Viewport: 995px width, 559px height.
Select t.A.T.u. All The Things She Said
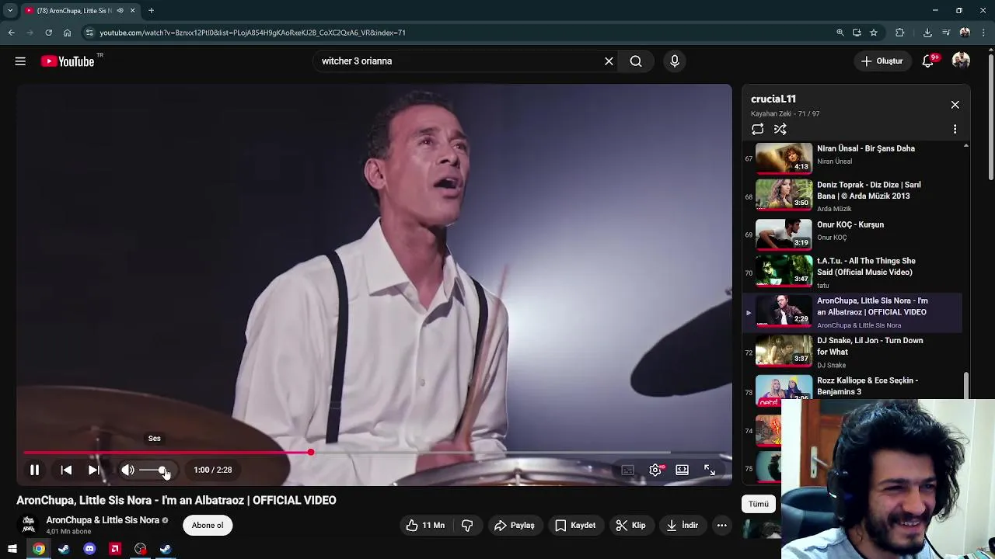pos(852,273)
